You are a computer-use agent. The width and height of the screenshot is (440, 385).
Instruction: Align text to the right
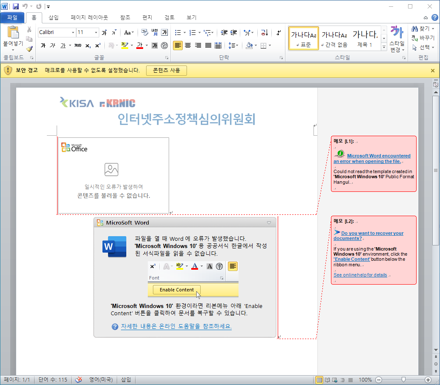coord(198,46)
